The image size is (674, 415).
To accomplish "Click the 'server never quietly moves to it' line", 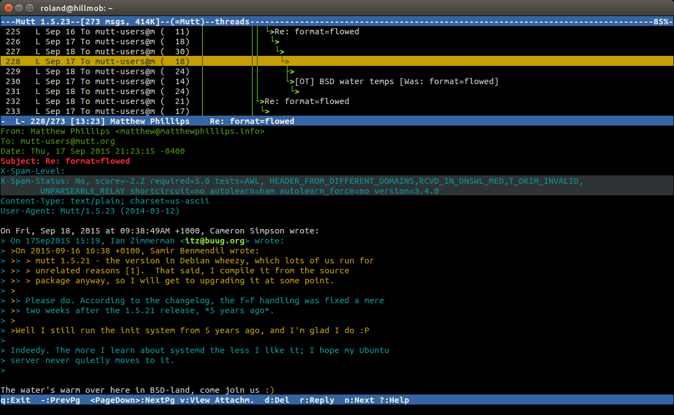I will point(88,360).
